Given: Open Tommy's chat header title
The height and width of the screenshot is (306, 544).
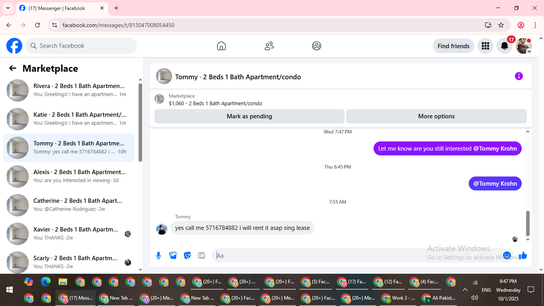Looking at the screenshot, I should (238, 77).
